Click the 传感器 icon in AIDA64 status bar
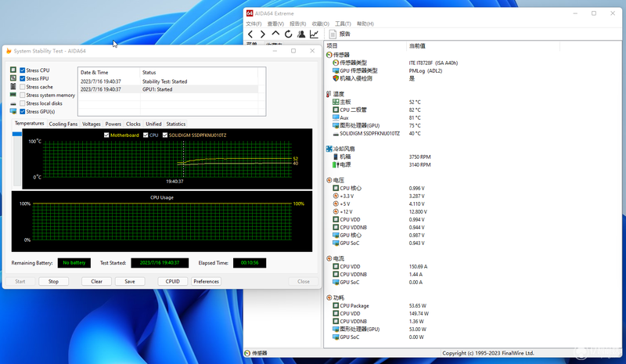Viewport: 626px width, 364px height. pyautogui.click(x=247, y=353)
